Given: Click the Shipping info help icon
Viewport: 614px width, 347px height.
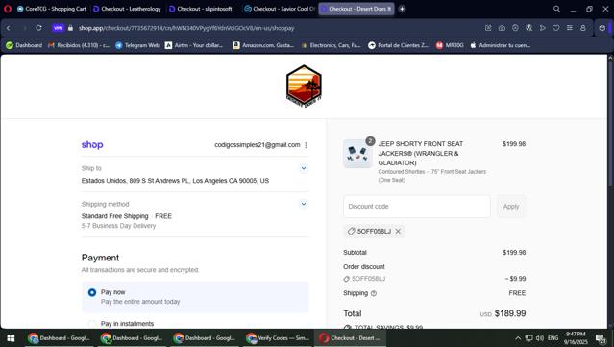Looking at the screenshot, I should (374, 293).
